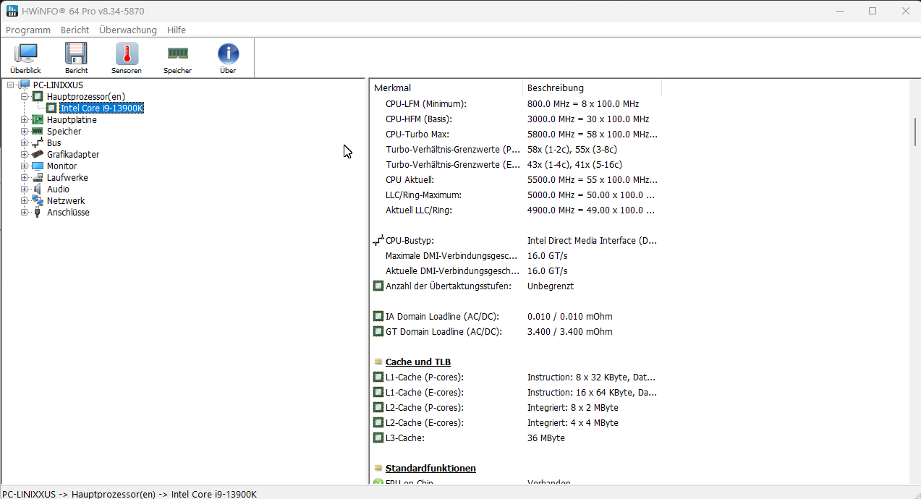Click the Monitor tree icon

(38, 166)
